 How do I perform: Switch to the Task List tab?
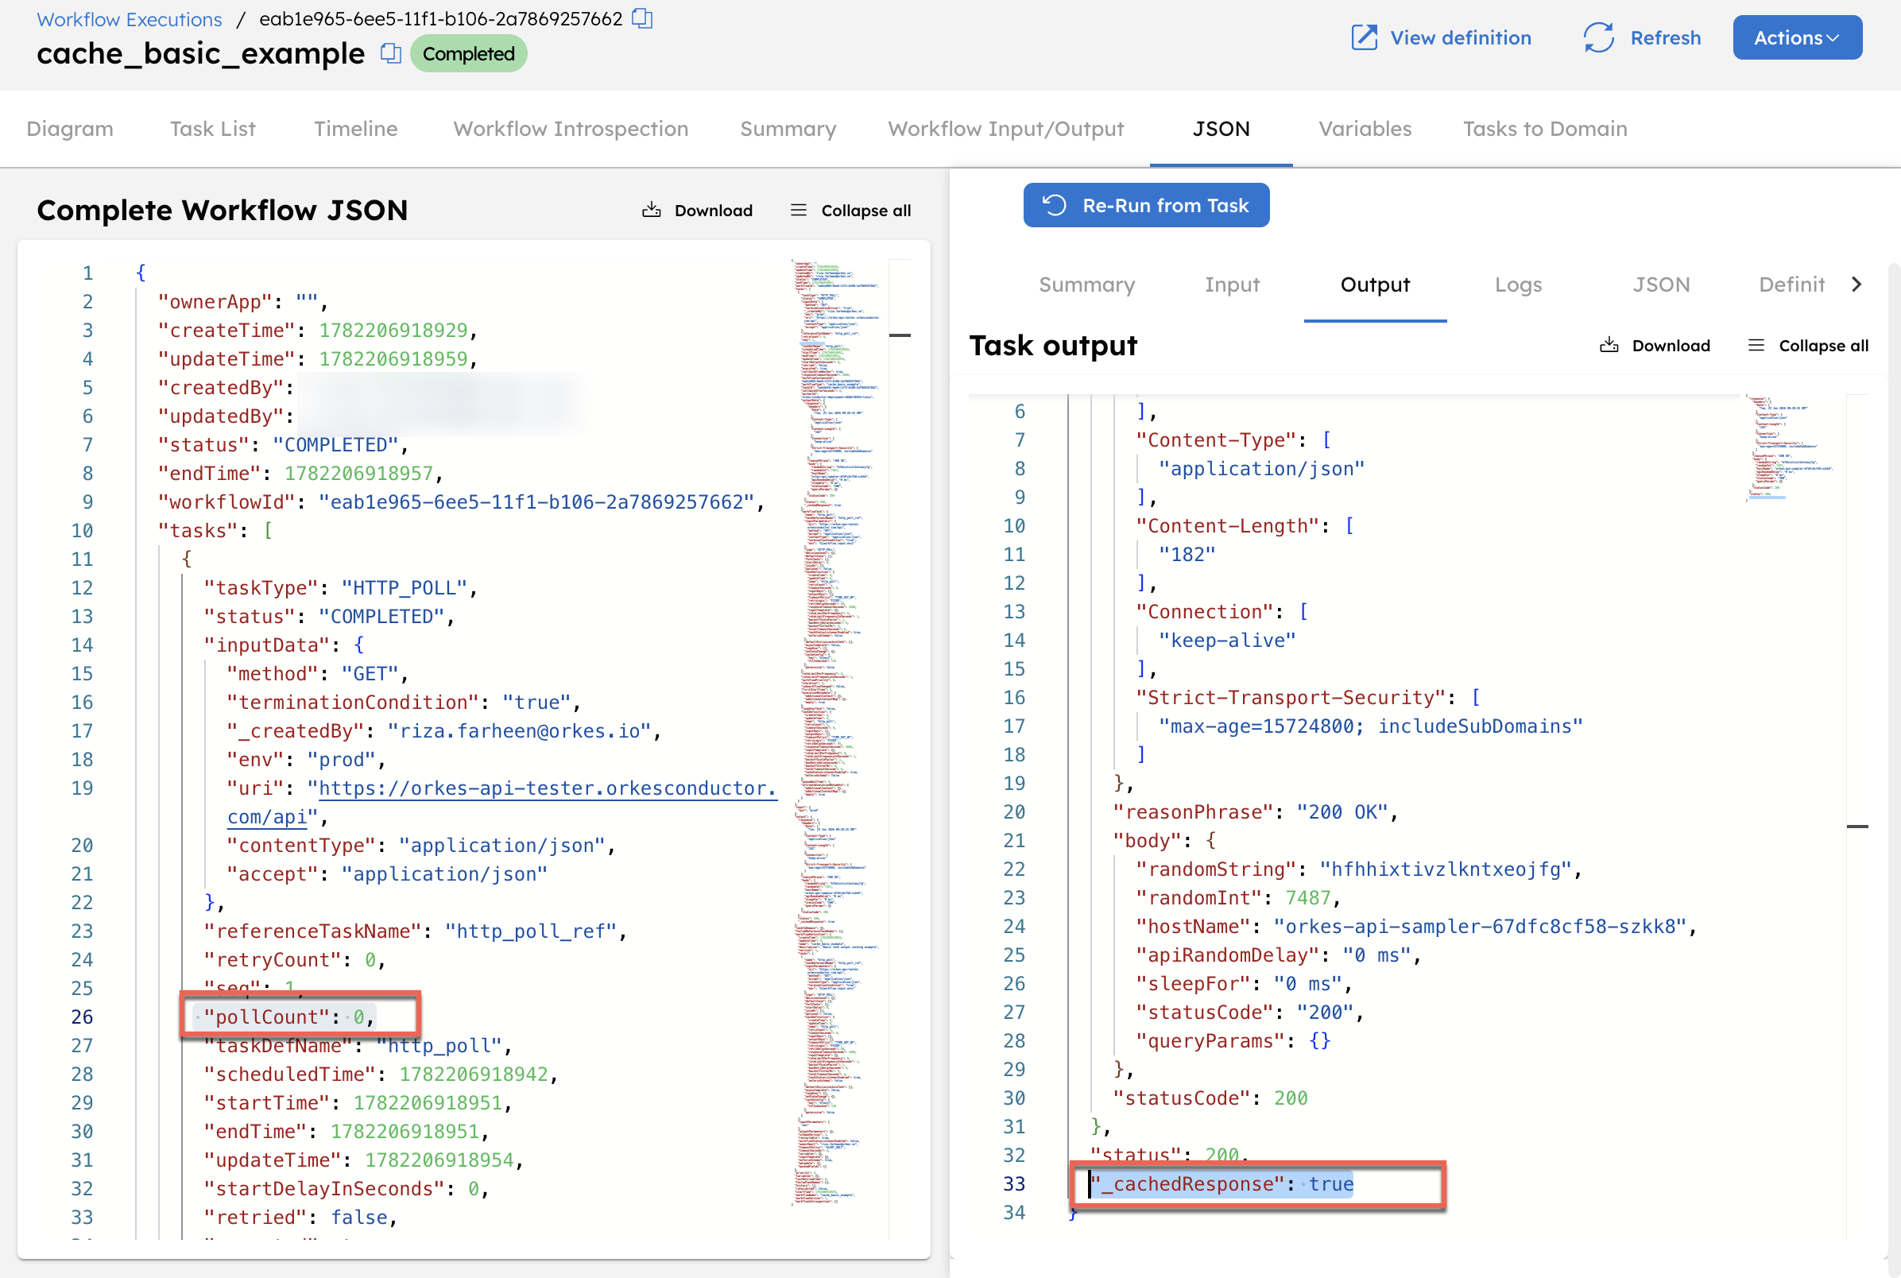tap(213, 129)
